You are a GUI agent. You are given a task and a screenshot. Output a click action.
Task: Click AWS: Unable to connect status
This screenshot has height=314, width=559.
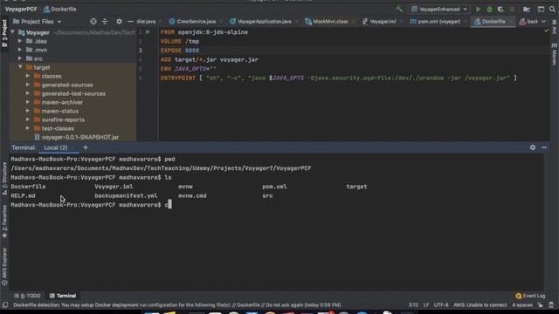click(480, 305)
